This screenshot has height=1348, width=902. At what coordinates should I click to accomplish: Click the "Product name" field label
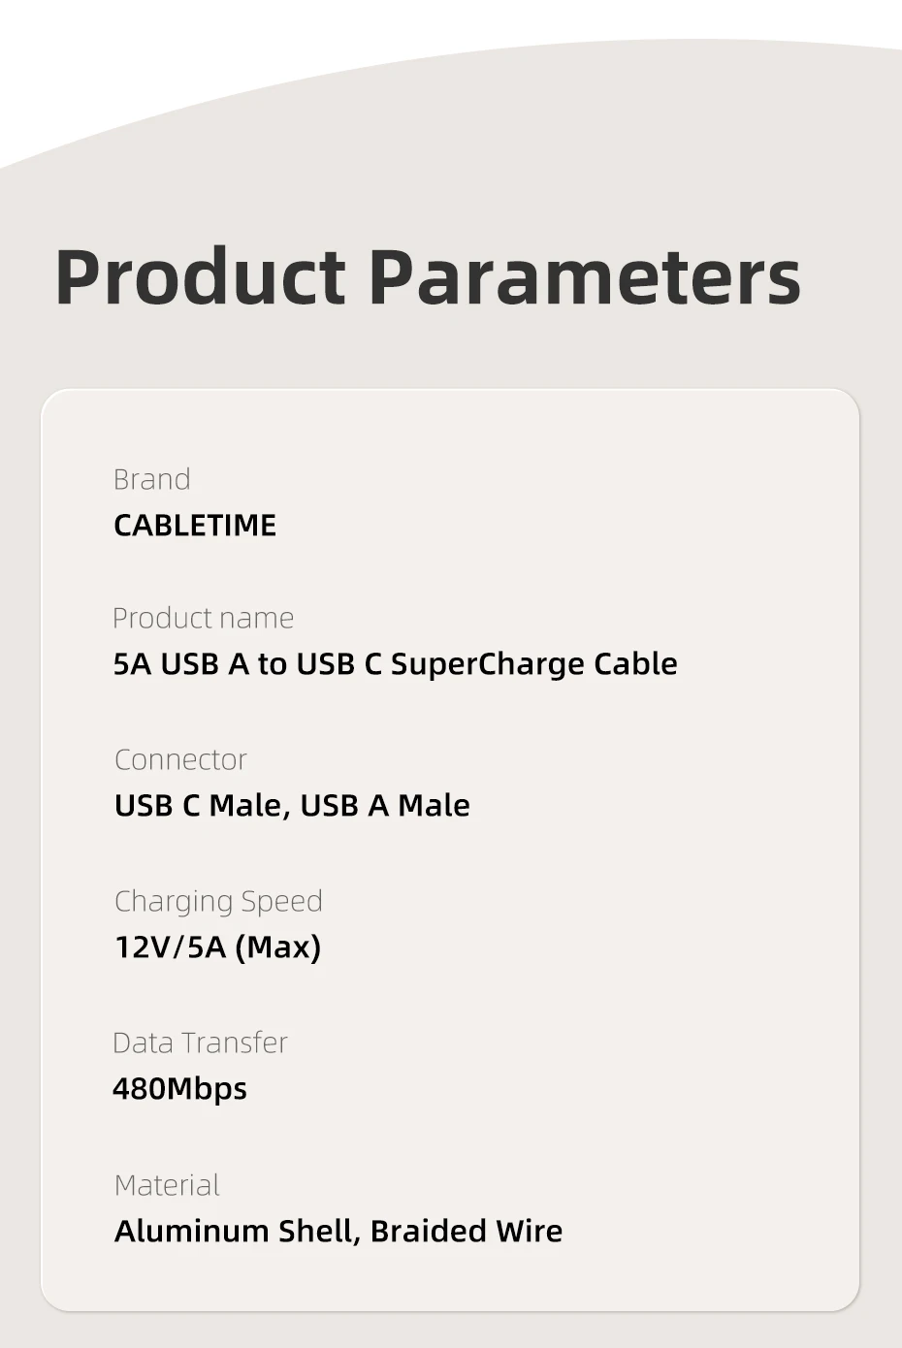(x=203, y=618)
